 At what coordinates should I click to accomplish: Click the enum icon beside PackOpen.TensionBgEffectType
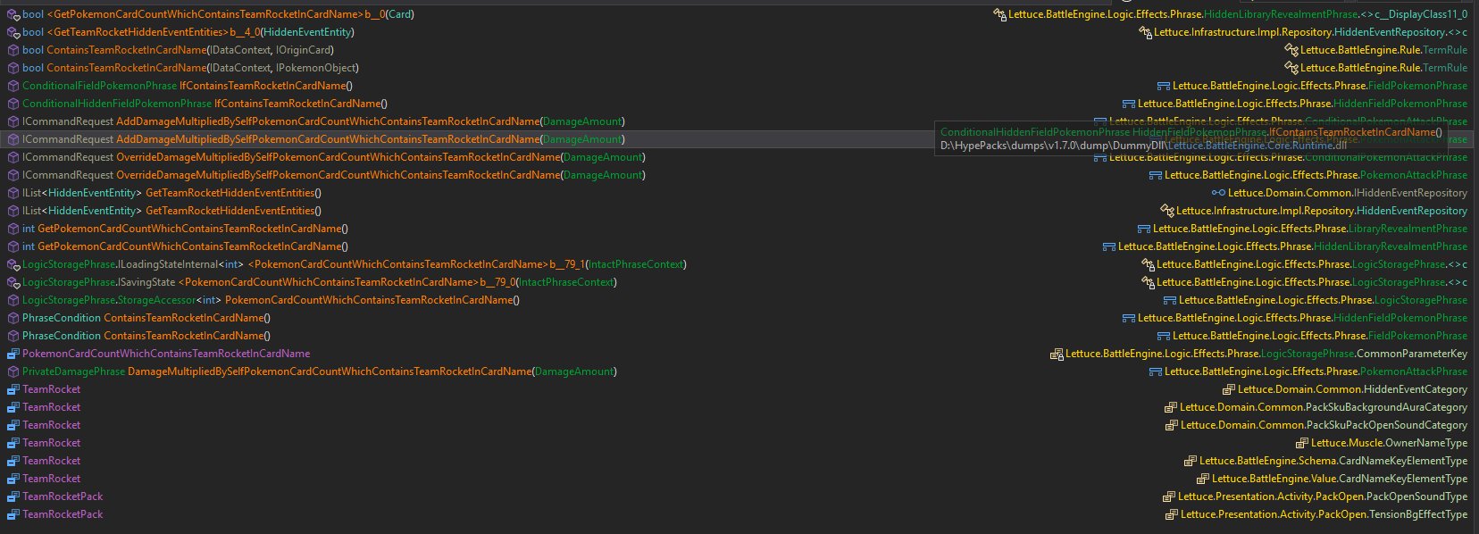[1172, 514]
